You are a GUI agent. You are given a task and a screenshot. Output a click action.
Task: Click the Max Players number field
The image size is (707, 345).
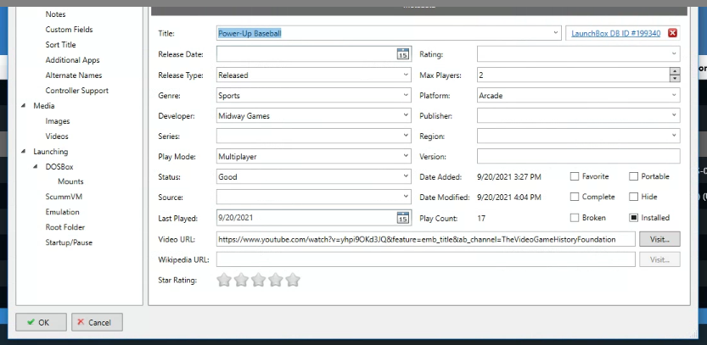pyautogui.click(x=574, y=75)
